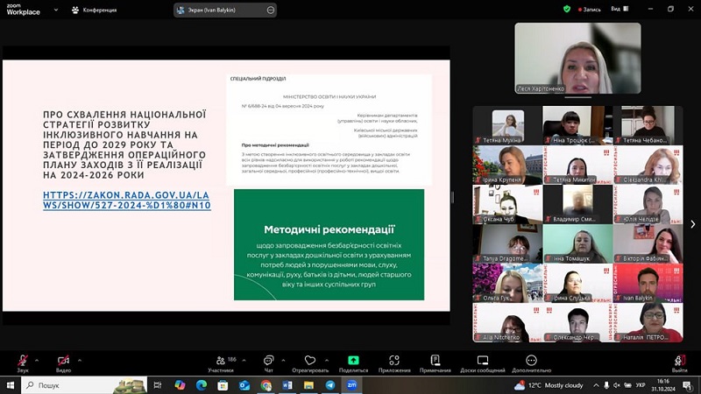Open the Вид view menu
Image resolution: width=701 pixels, height=394 pixels.
pyautogui.click(x=620, y=9)
